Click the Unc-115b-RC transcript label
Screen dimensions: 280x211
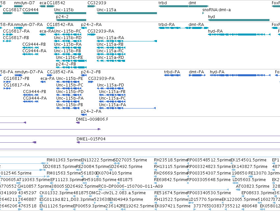[67, 31]
